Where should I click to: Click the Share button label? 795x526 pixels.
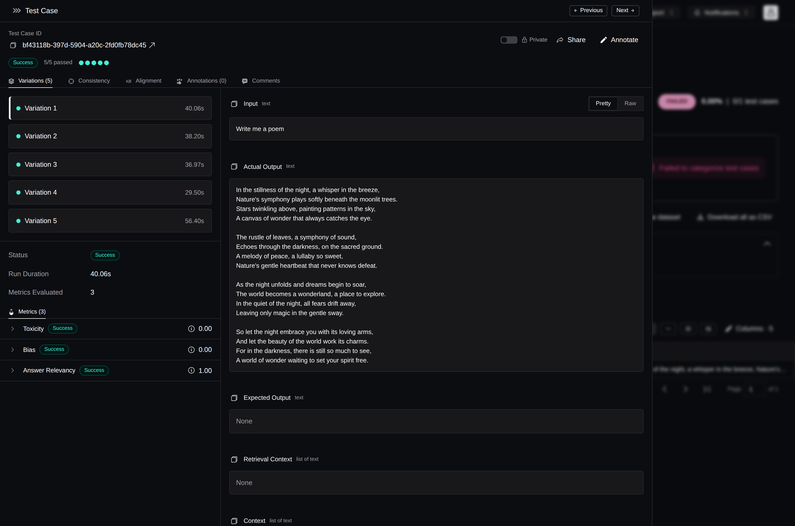pos(576,40)
